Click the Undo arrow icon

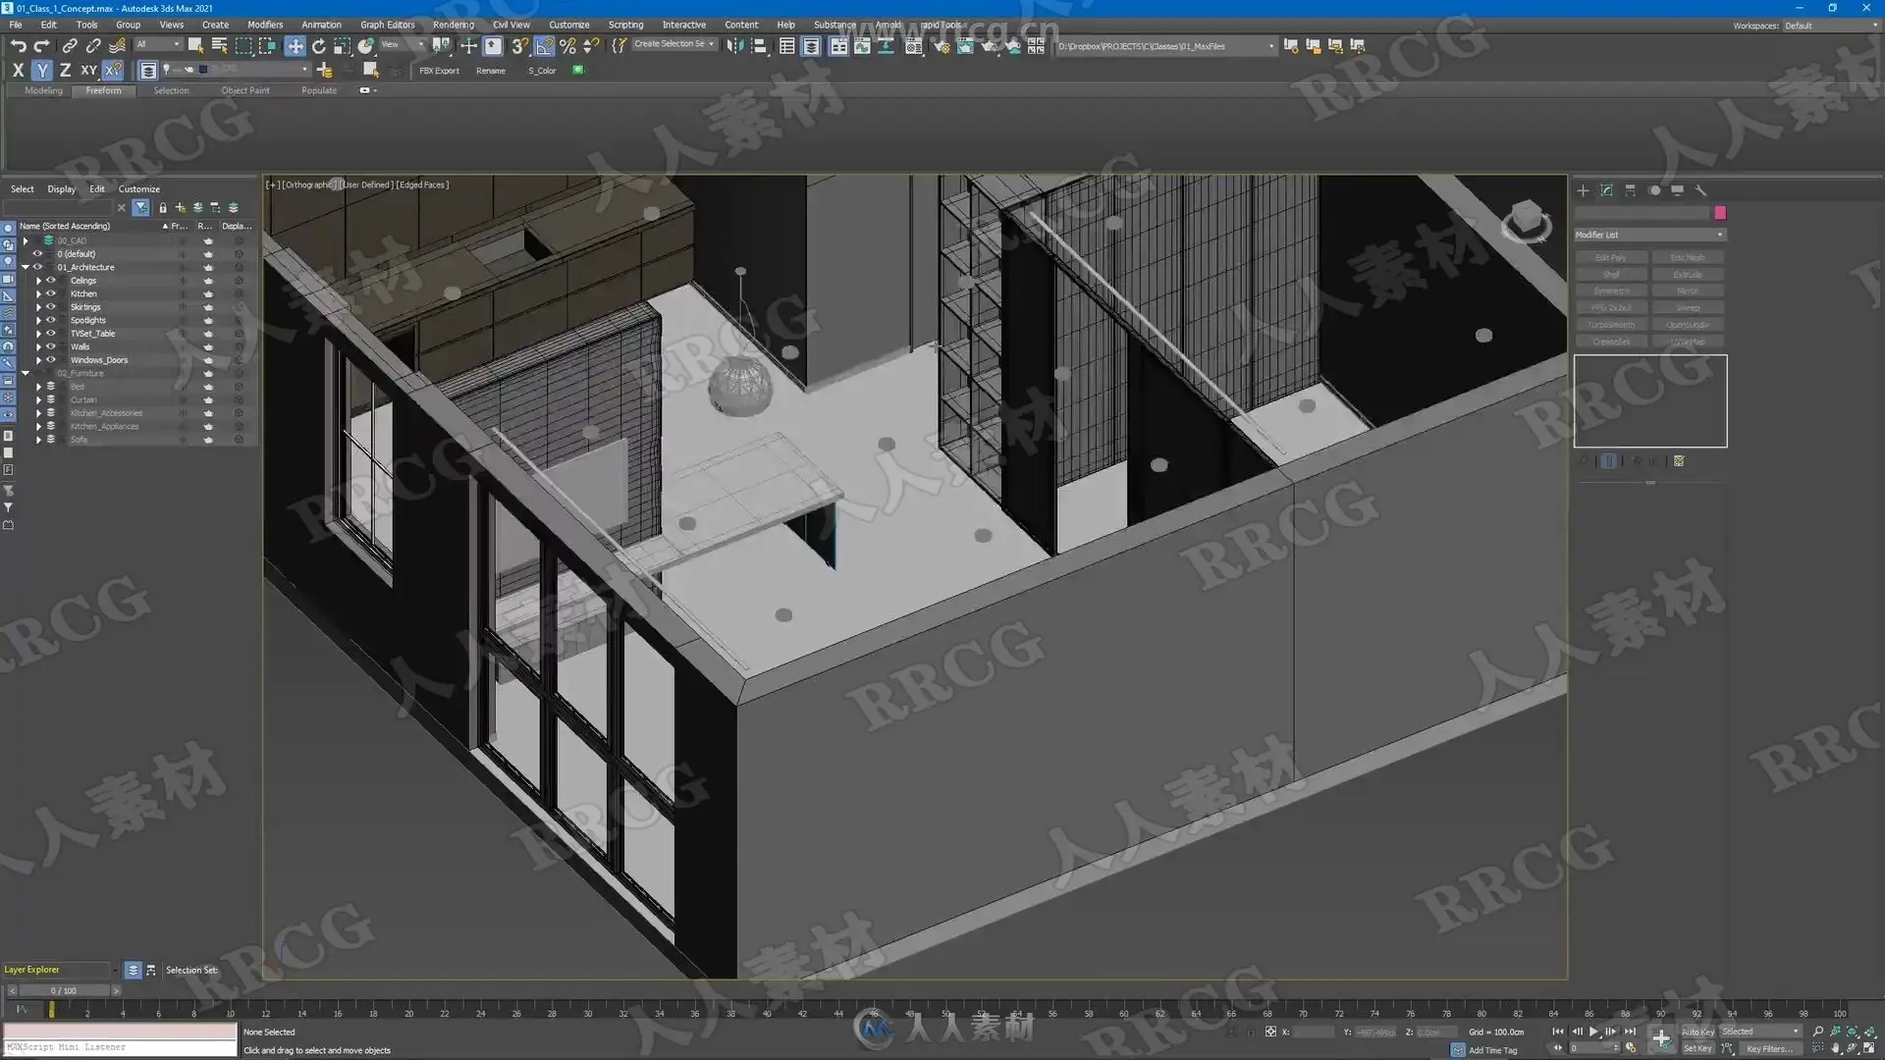18,46
